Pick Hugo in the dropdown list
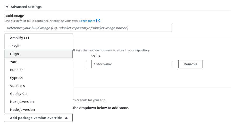The height and width of the screenshot is (127, 235). [x=39, y=54]
